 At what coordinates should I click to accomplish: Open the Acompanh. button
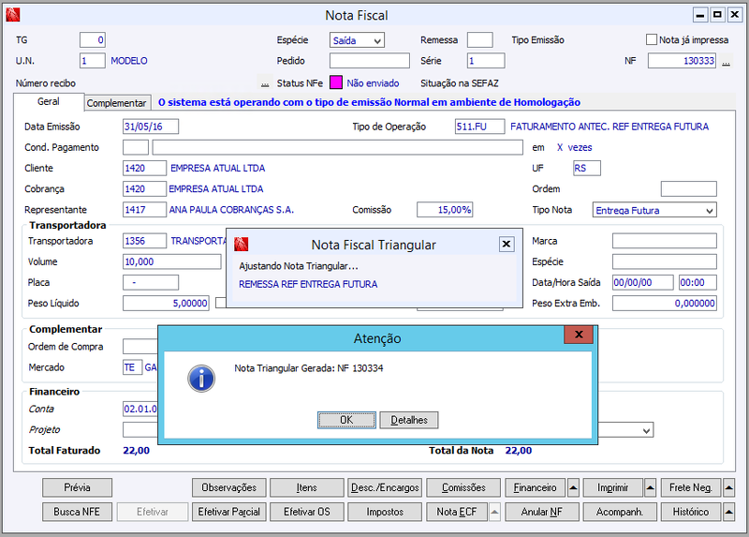(620, 512)
